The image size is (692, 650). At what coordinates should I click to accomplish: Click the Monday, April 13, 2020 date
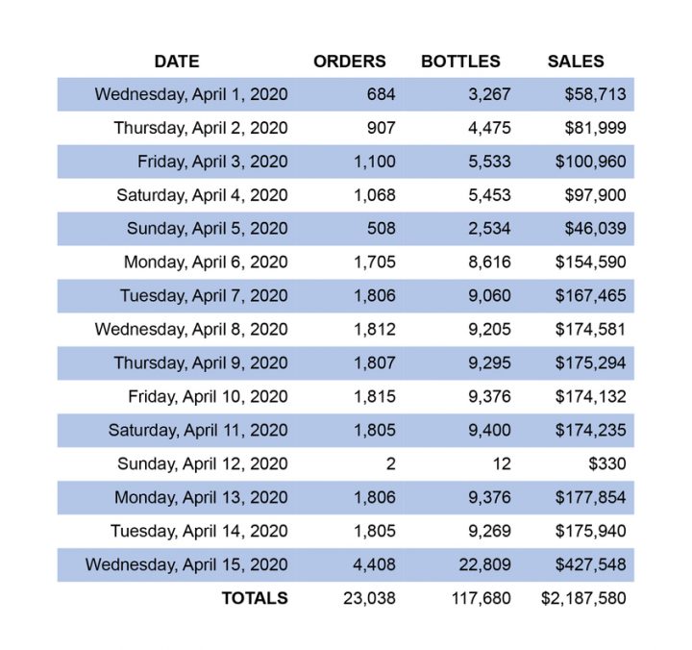[x=201, y=498]
